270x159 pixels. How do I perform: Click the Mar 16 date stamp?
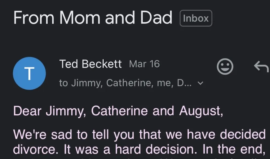144,64
